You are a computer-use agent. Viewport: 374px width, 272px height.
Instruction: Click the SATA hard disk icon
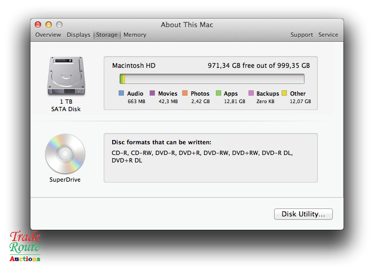66,76
